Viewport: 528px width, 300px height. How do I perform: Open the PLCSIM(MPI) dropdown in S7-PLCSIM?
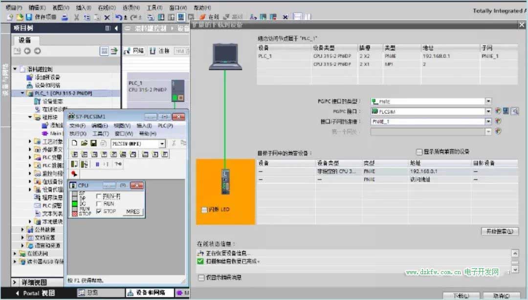162,144
